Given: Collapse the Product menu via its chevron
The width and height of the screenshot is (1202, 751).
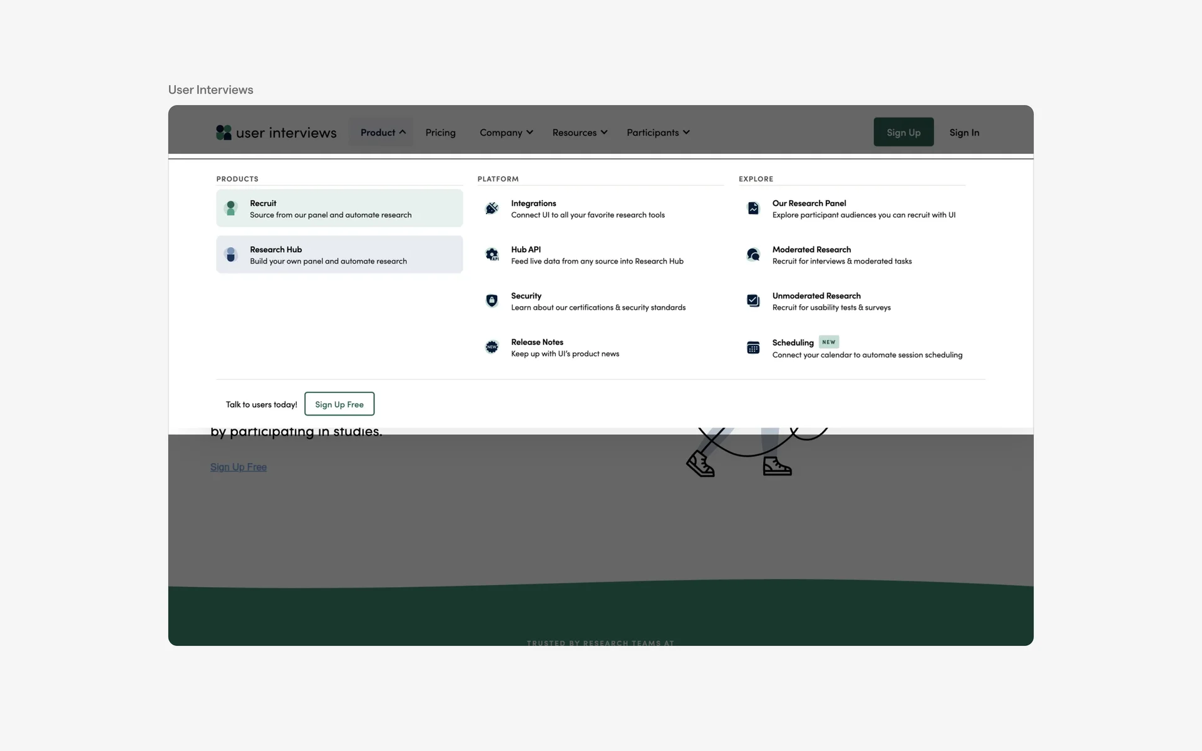Looking at the screenshot, I should click(403, 132).
